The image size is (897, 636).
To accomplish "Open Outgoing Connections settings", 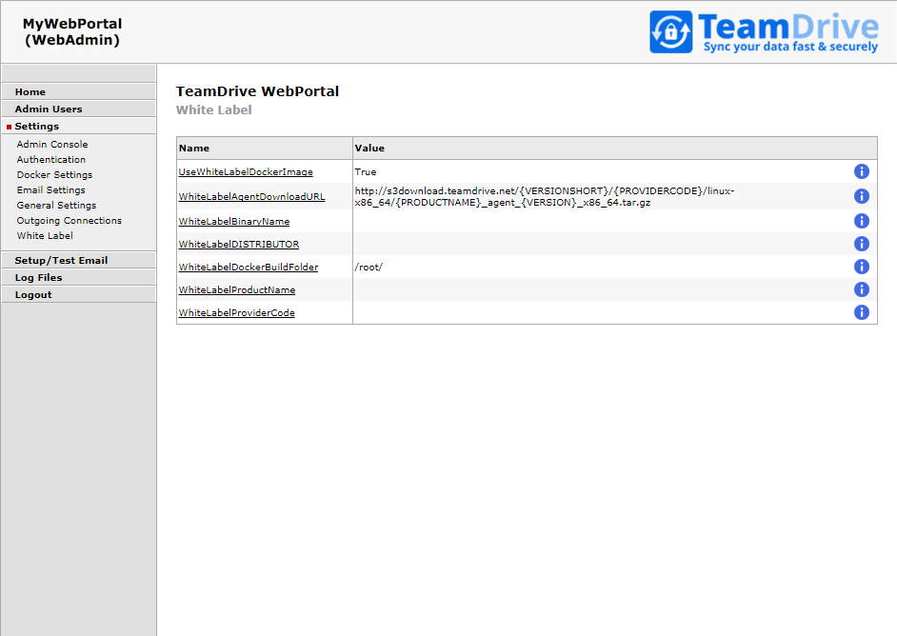I will point(70,221).
